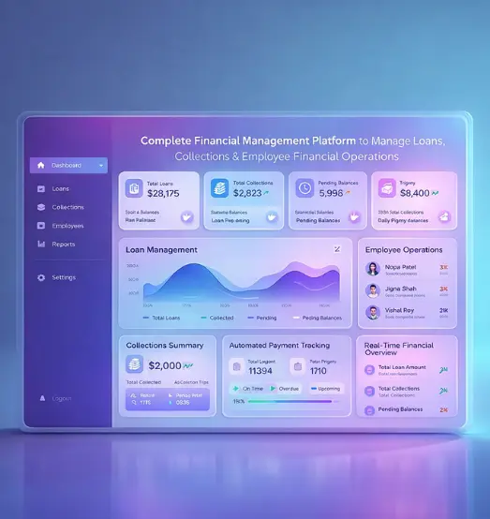This screenshot has width=490, height=519.
Task: Click the 1710 payment count
Action: 319,371
